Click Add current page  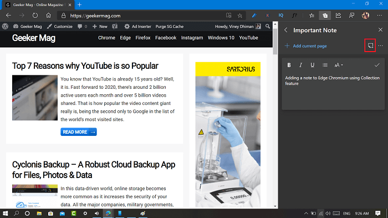tap(306, 46)
